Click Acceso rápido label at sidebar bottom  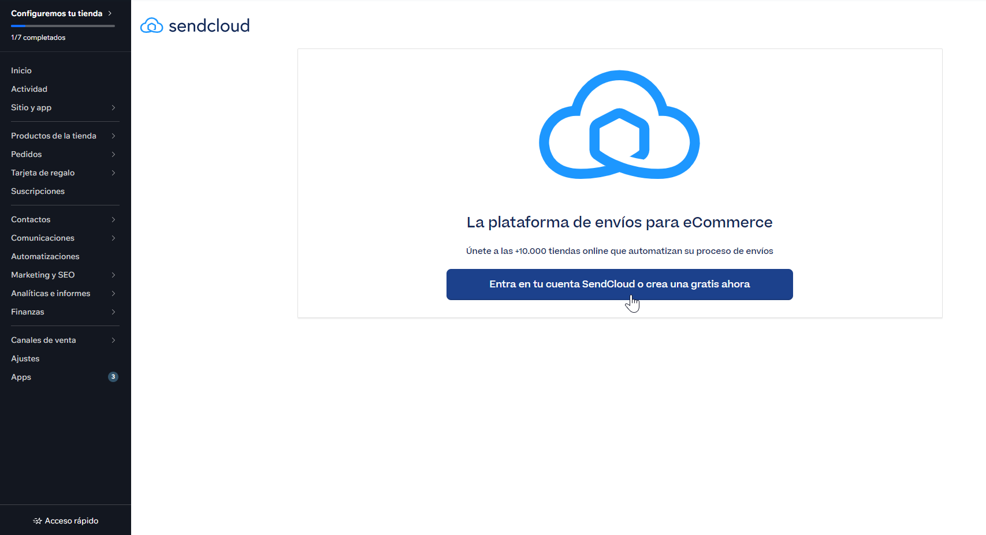pos(72,521)
